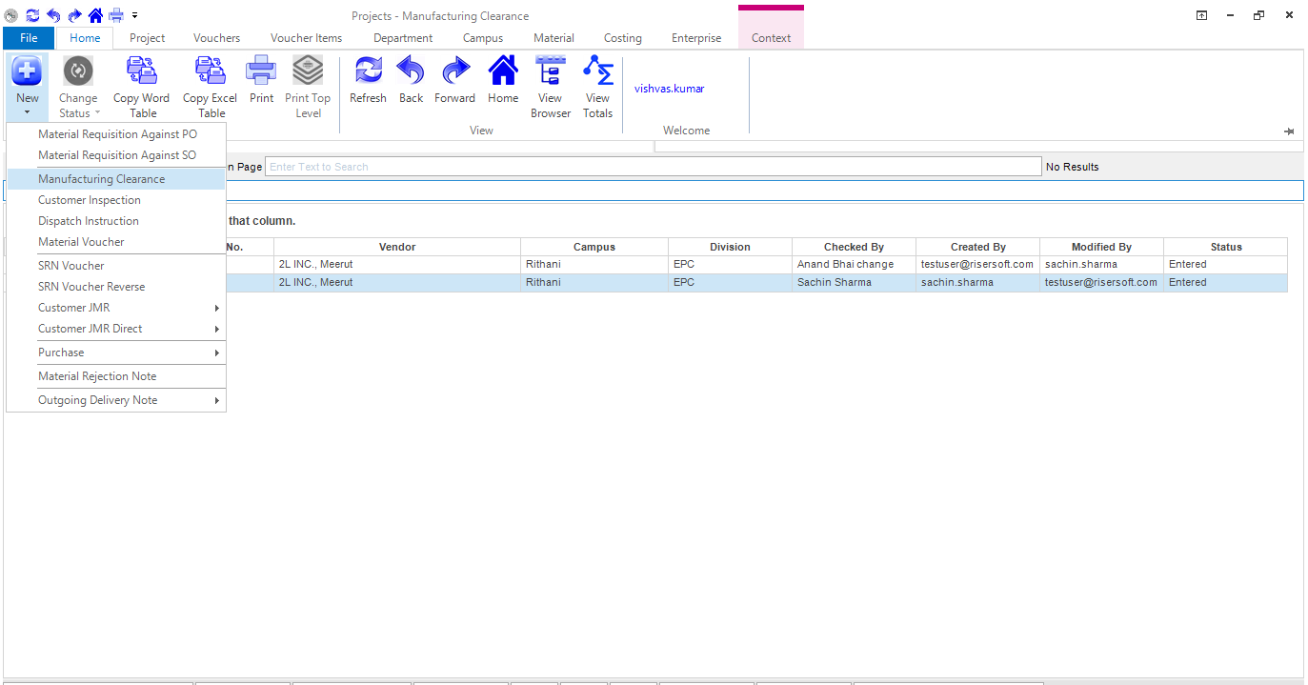Switch to the Context ribbon tab
Screen dimensions: 1308x685
click(x=772, y=38)
